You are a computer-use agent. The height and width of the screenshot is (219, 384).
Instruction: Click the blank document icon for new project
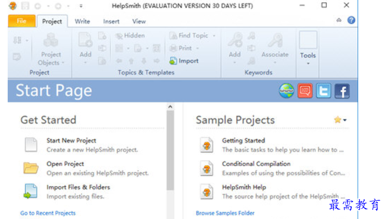(x=31, y=144)
